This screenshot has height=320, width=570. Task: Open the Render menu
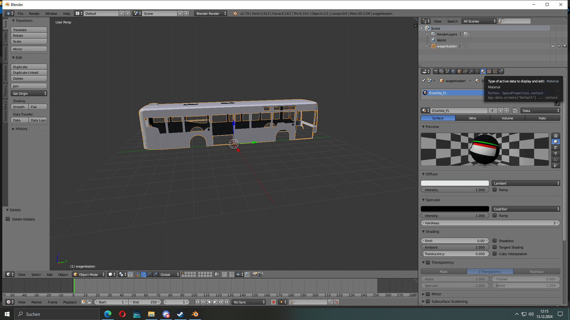[34, 13]
